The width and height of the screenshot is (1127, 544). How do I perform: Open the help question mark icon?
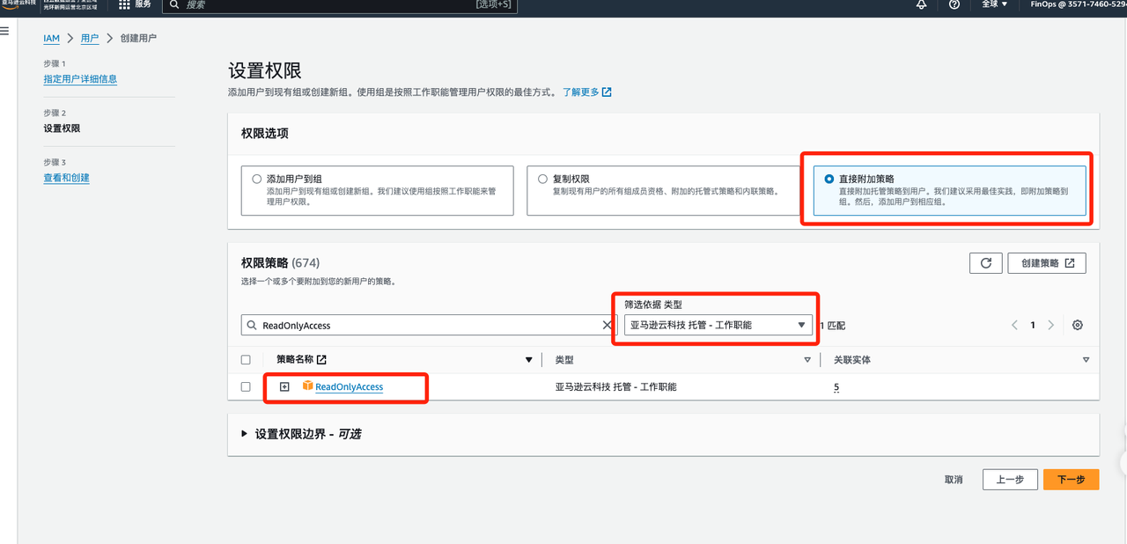(954, 4)
